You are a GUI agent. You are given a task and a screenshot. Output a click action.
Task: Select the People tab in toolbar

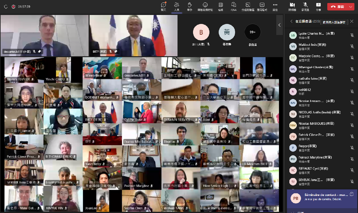177,6
